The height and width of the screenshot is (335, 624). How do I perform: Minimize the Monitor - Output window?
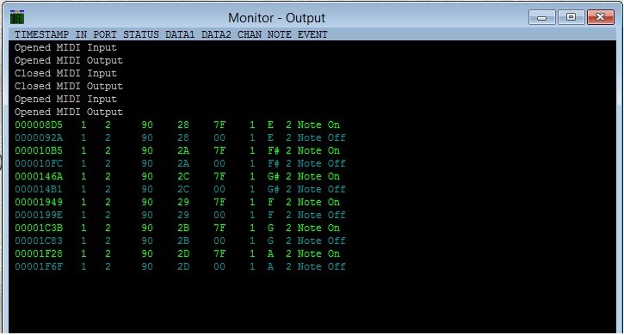[541, 17]
